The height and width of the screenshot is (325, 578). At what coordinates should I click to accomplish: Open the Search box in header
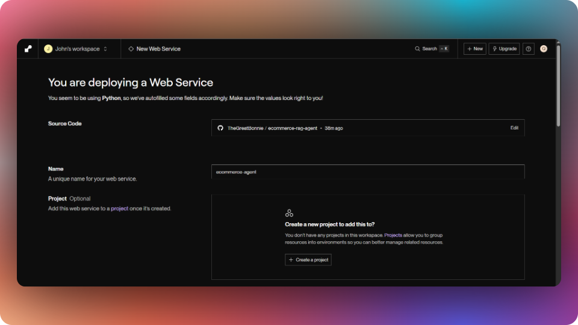(x=432, y=49)
